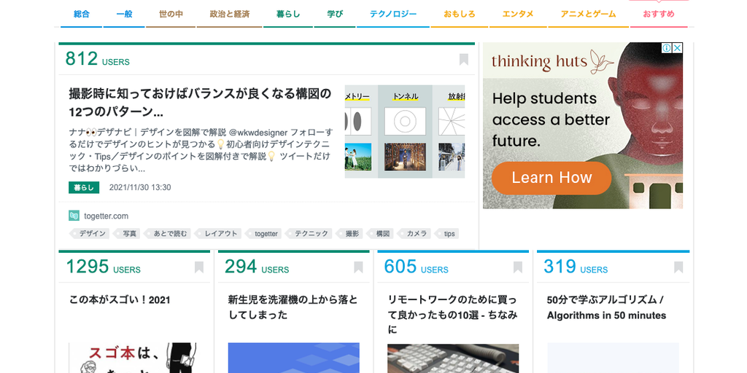The image size is (747, 373).
Task: Bookmark the 294 users article
Action: 358,267
